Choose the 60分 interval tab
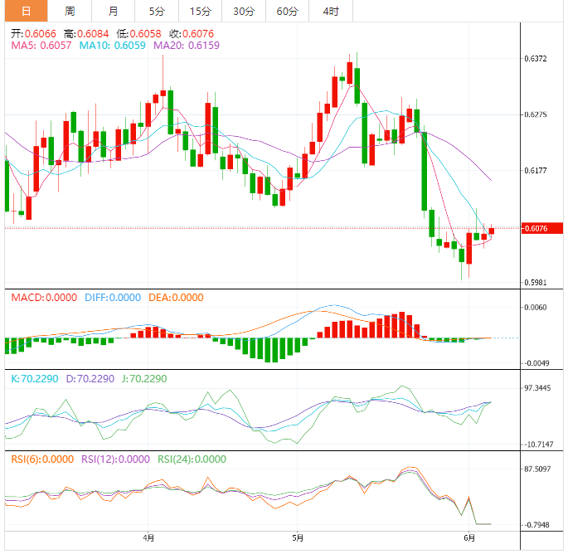 pos(287,11)
